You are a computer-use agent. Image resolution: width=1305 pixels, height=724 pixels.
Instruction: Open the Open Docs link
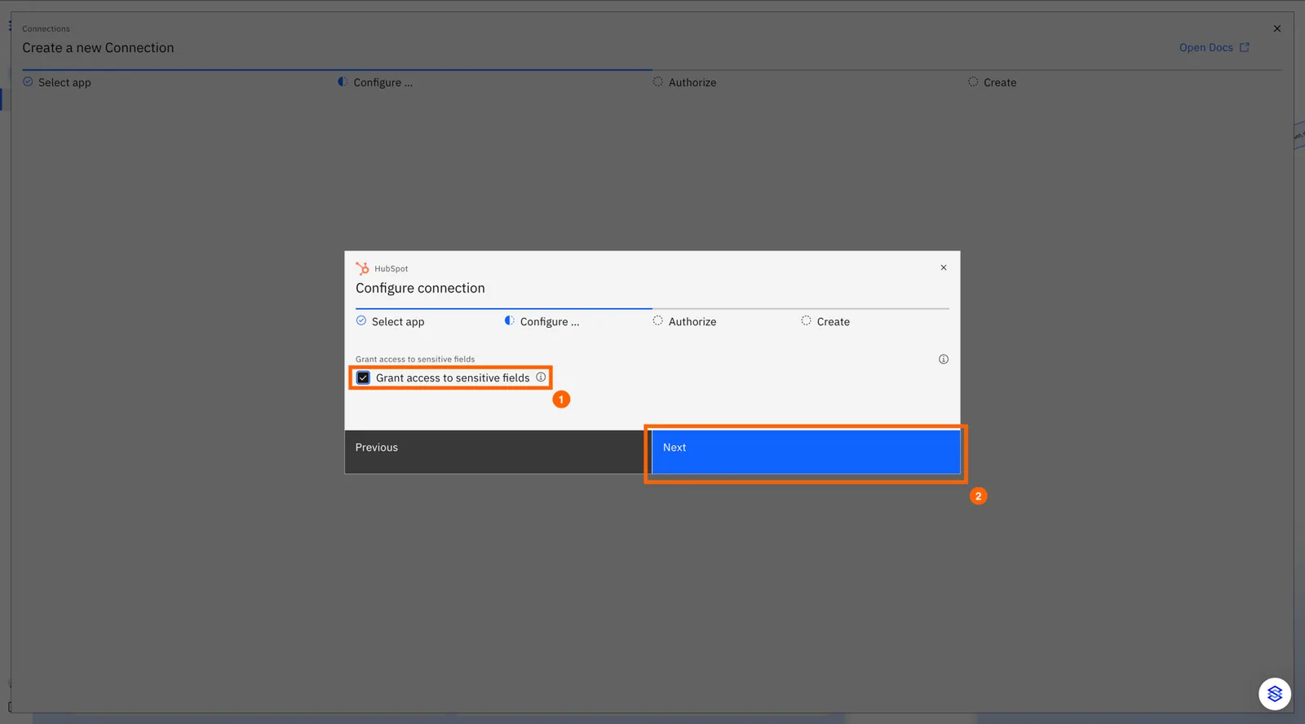point(1214,47)
